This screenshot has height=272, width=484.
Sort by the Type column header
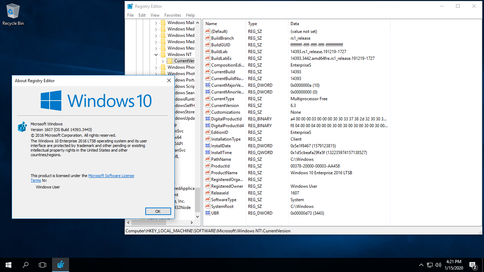pyautogui.click(x=267, y=24)
